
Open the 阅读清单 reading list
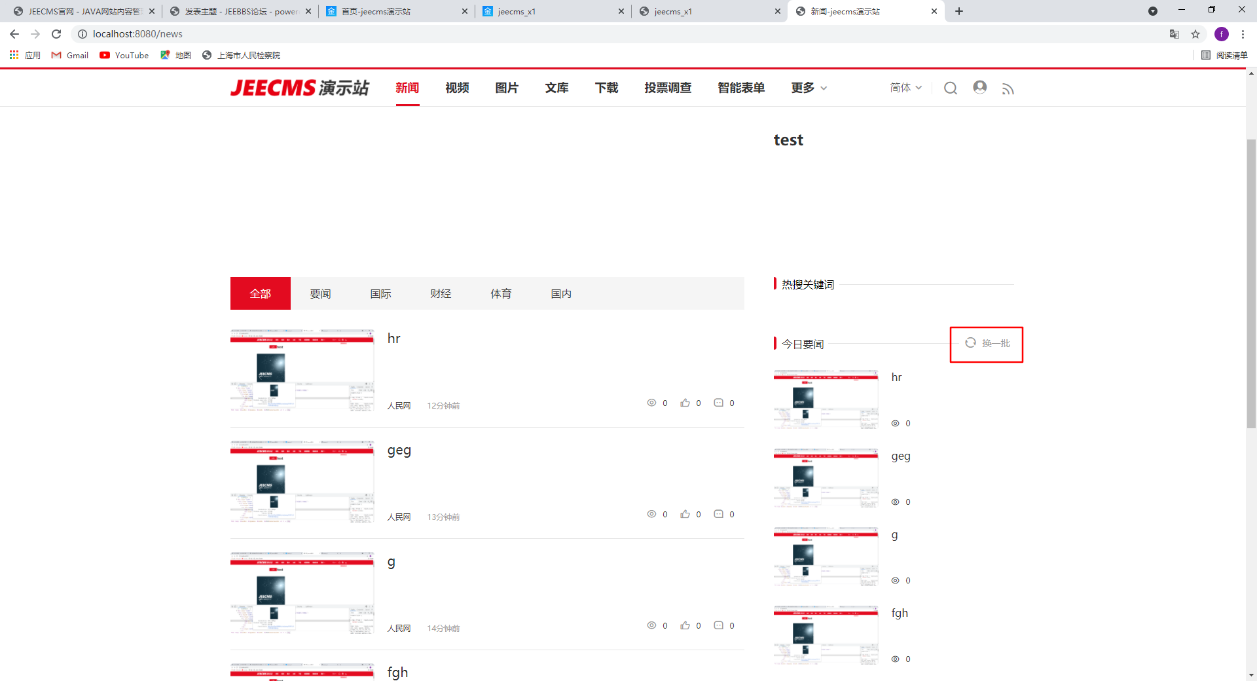[1224, 55]
